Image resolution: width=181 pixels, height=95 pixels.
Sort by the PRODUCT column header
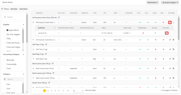(x=39, y=13)
